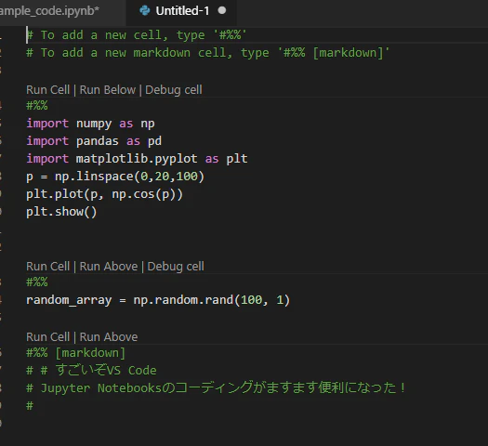Click the Python icon on Untitled-1 tab
488x446 pixels.
pyautogui.click(x=144, y=10)
